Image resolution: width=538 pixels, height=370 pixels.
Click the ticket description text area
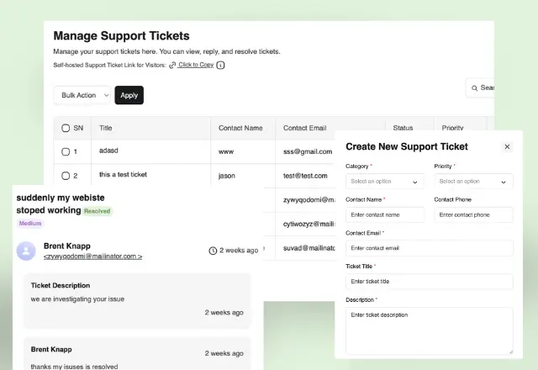(x=430, y=330)
